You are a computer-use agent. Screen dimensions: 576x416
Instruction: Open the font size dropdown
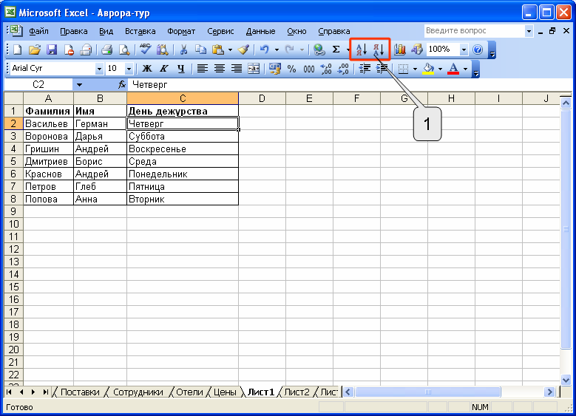(129, 69)
